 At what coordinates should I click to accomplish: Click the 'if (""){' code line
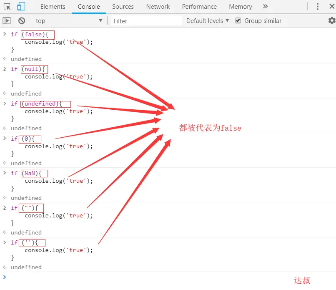pos(25,208)
